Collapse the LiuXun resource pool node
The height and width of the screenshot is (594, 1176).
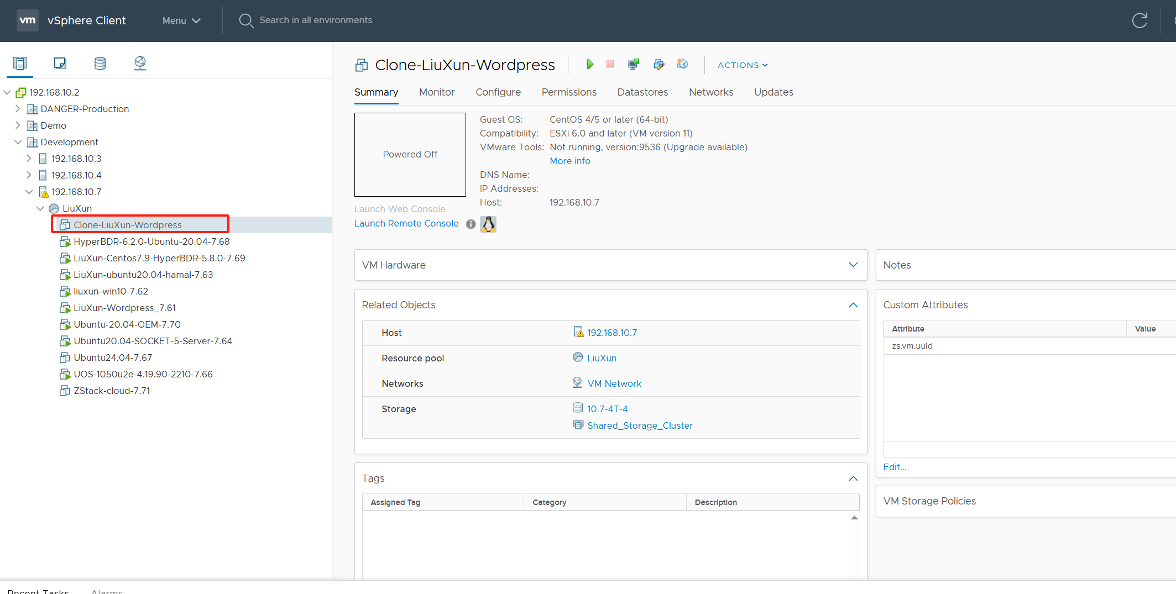tap(40, 208)
